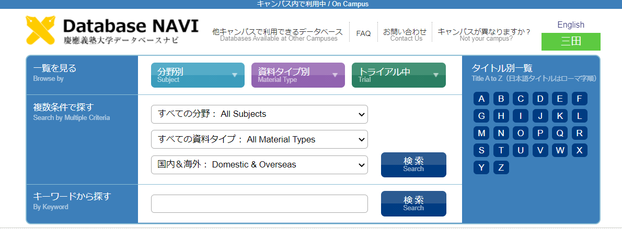Image resolution: width=622 pixels, height=229 pixels.
Task: Select letter M in title list
Action: pos(481,133)
